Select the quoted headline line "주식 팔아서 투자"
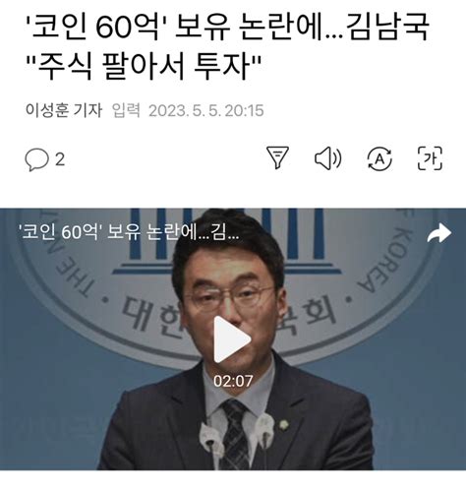The width and height of the screenshot is (466, 492). (144, 67)
